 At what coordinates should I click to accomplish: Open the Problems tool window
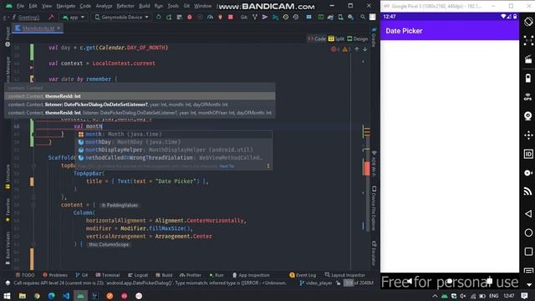[55, 275]
